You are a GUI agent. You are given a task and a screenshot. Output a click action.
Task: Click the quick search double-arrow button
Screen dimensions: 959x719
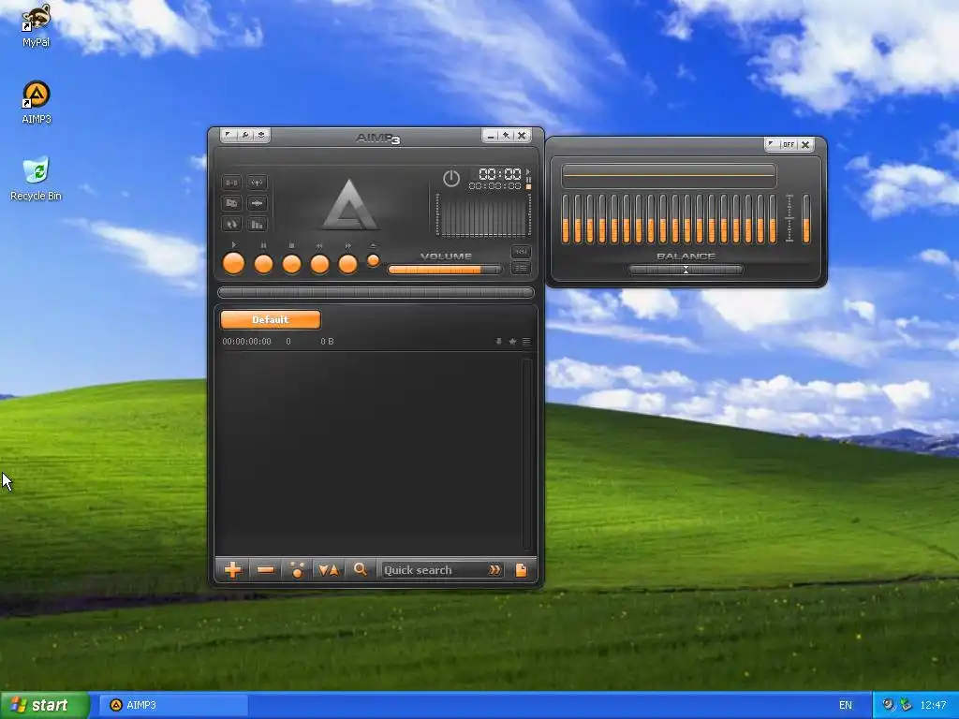(494, 570)
